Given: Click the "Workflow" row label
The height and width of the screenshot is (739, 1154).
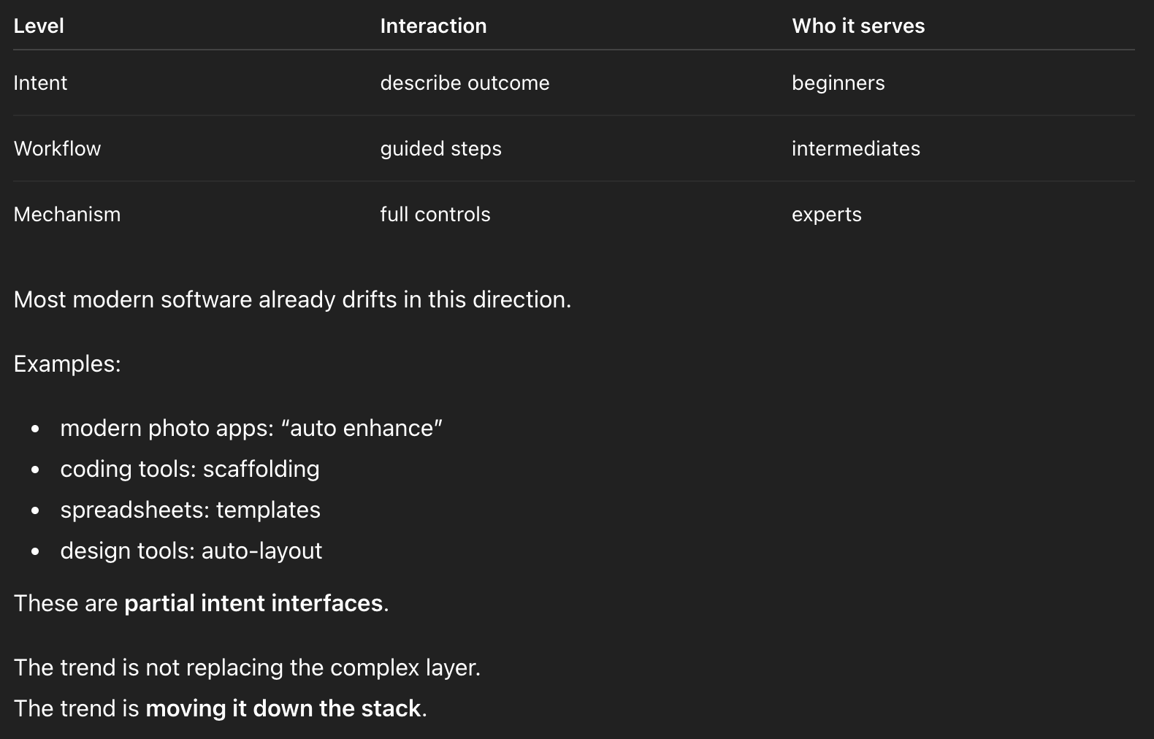Looking at the screenshot, I should [57, 149].
